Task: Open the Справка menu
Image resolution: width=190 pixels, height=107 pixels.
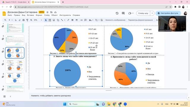Action: coord(76,15)
